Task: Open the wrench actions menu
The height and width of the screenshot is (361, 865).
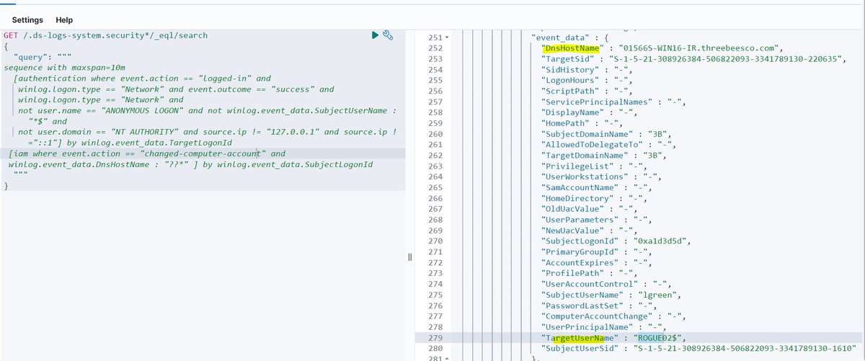Action: (387, 35)
